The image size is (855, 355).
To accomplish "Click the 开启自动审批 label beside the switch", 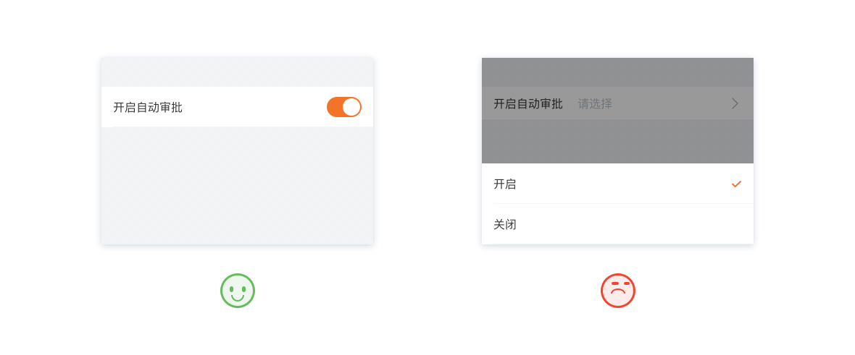I will point(148,107).
